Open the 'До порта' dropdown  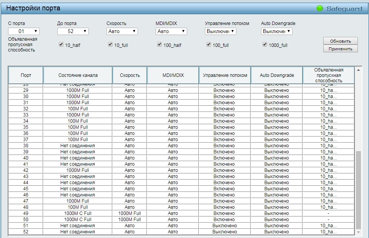coord(73,31)
